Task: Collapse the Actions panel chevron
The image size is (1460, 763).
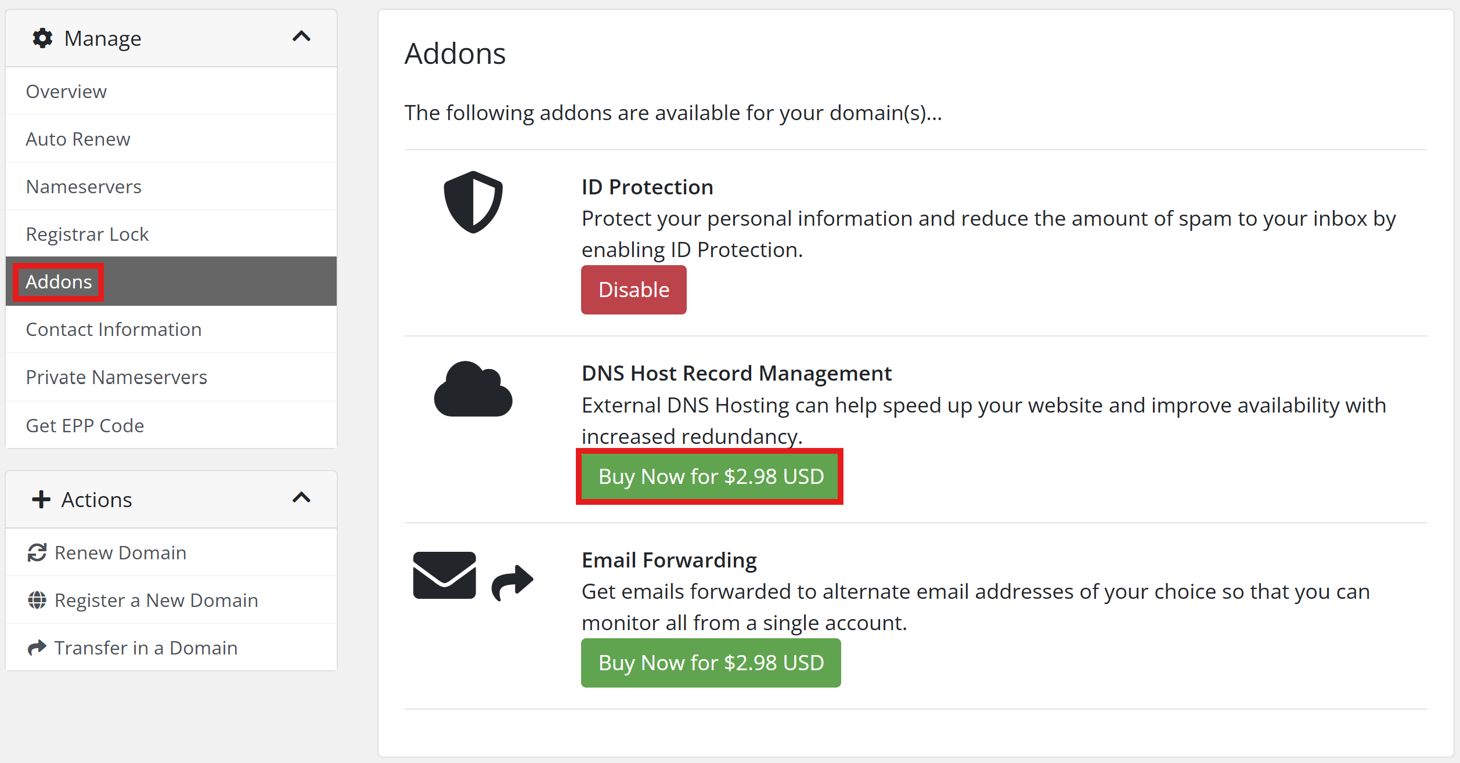Action: (301, 498)
